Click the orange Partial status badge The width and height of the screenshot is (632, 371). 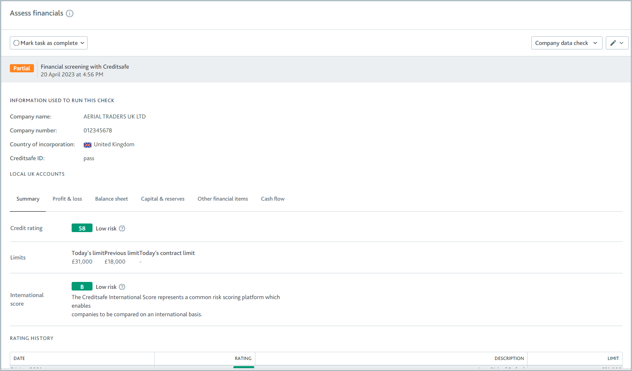[22, 68]
